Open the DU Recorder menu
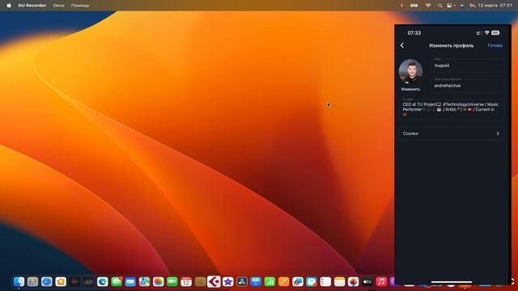The height and width of the screenshot is (291, 518). click(x=32, y=6)
